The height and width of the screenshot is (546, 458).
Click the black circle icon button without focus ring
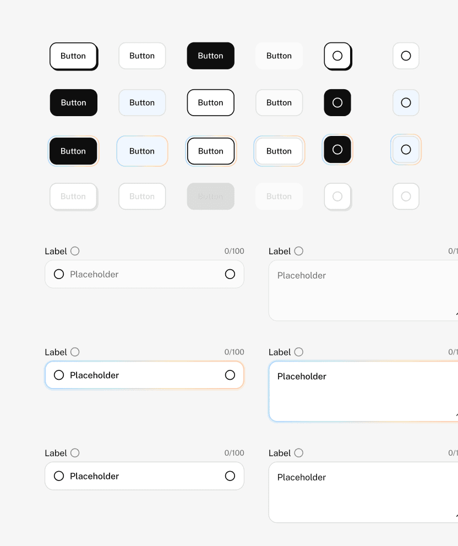point(337,103)
